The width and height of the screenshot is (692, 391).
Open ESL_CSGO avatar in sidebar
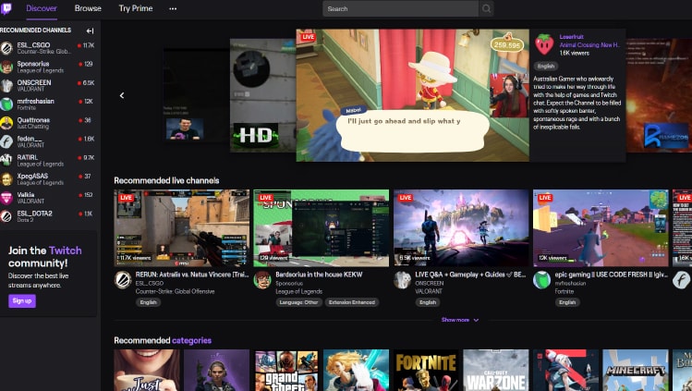pyautogui.click(x=6, y=48)
